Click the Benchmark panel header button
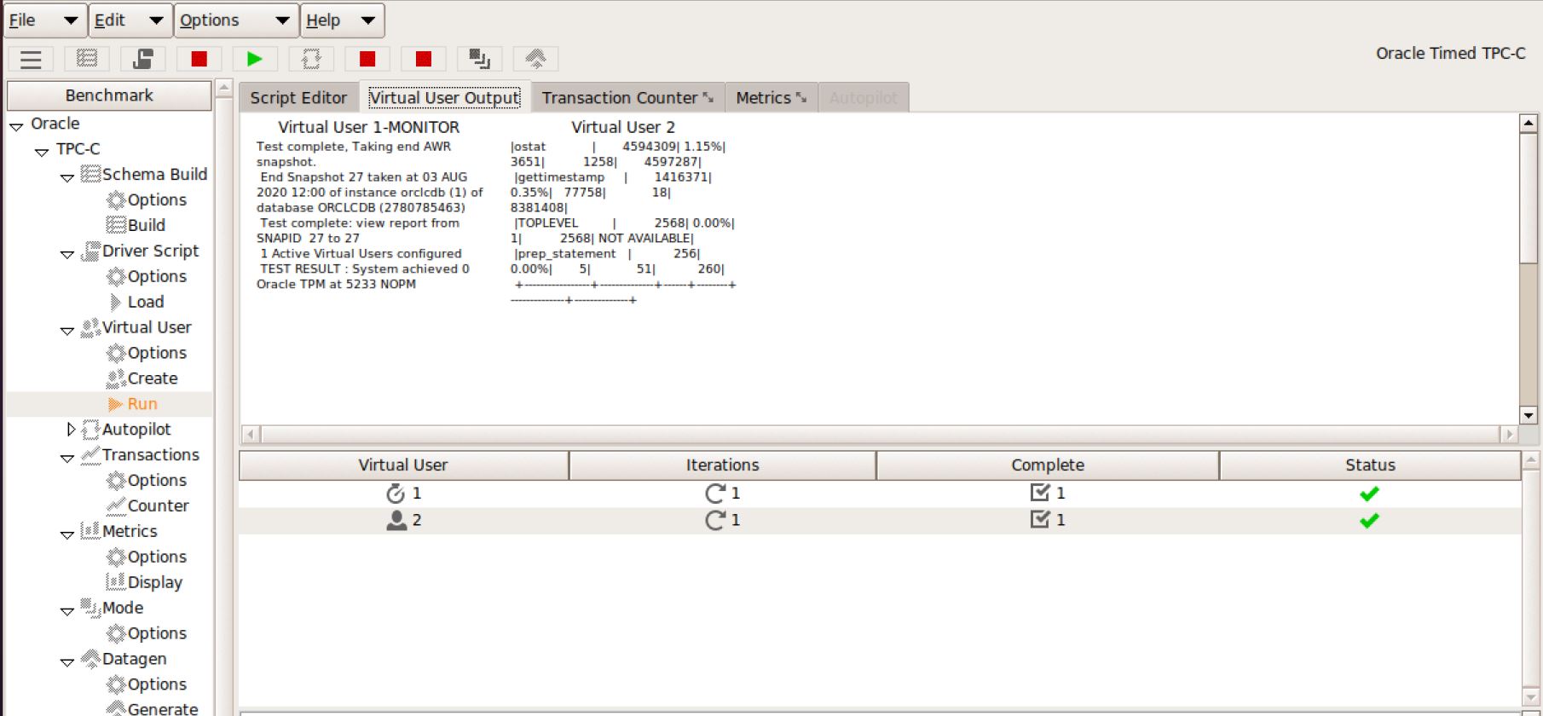This screenshot has height=716, width=1543. pyautogui.click(x=109, y=95)
